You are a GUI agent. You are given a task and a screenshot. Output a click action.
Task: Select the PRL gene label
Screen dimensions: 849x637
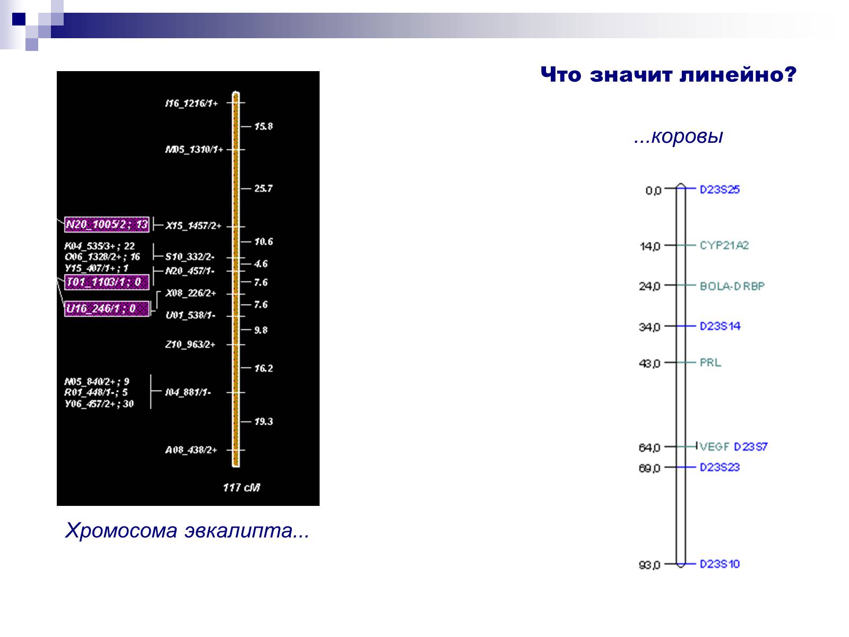coord(710,363)
